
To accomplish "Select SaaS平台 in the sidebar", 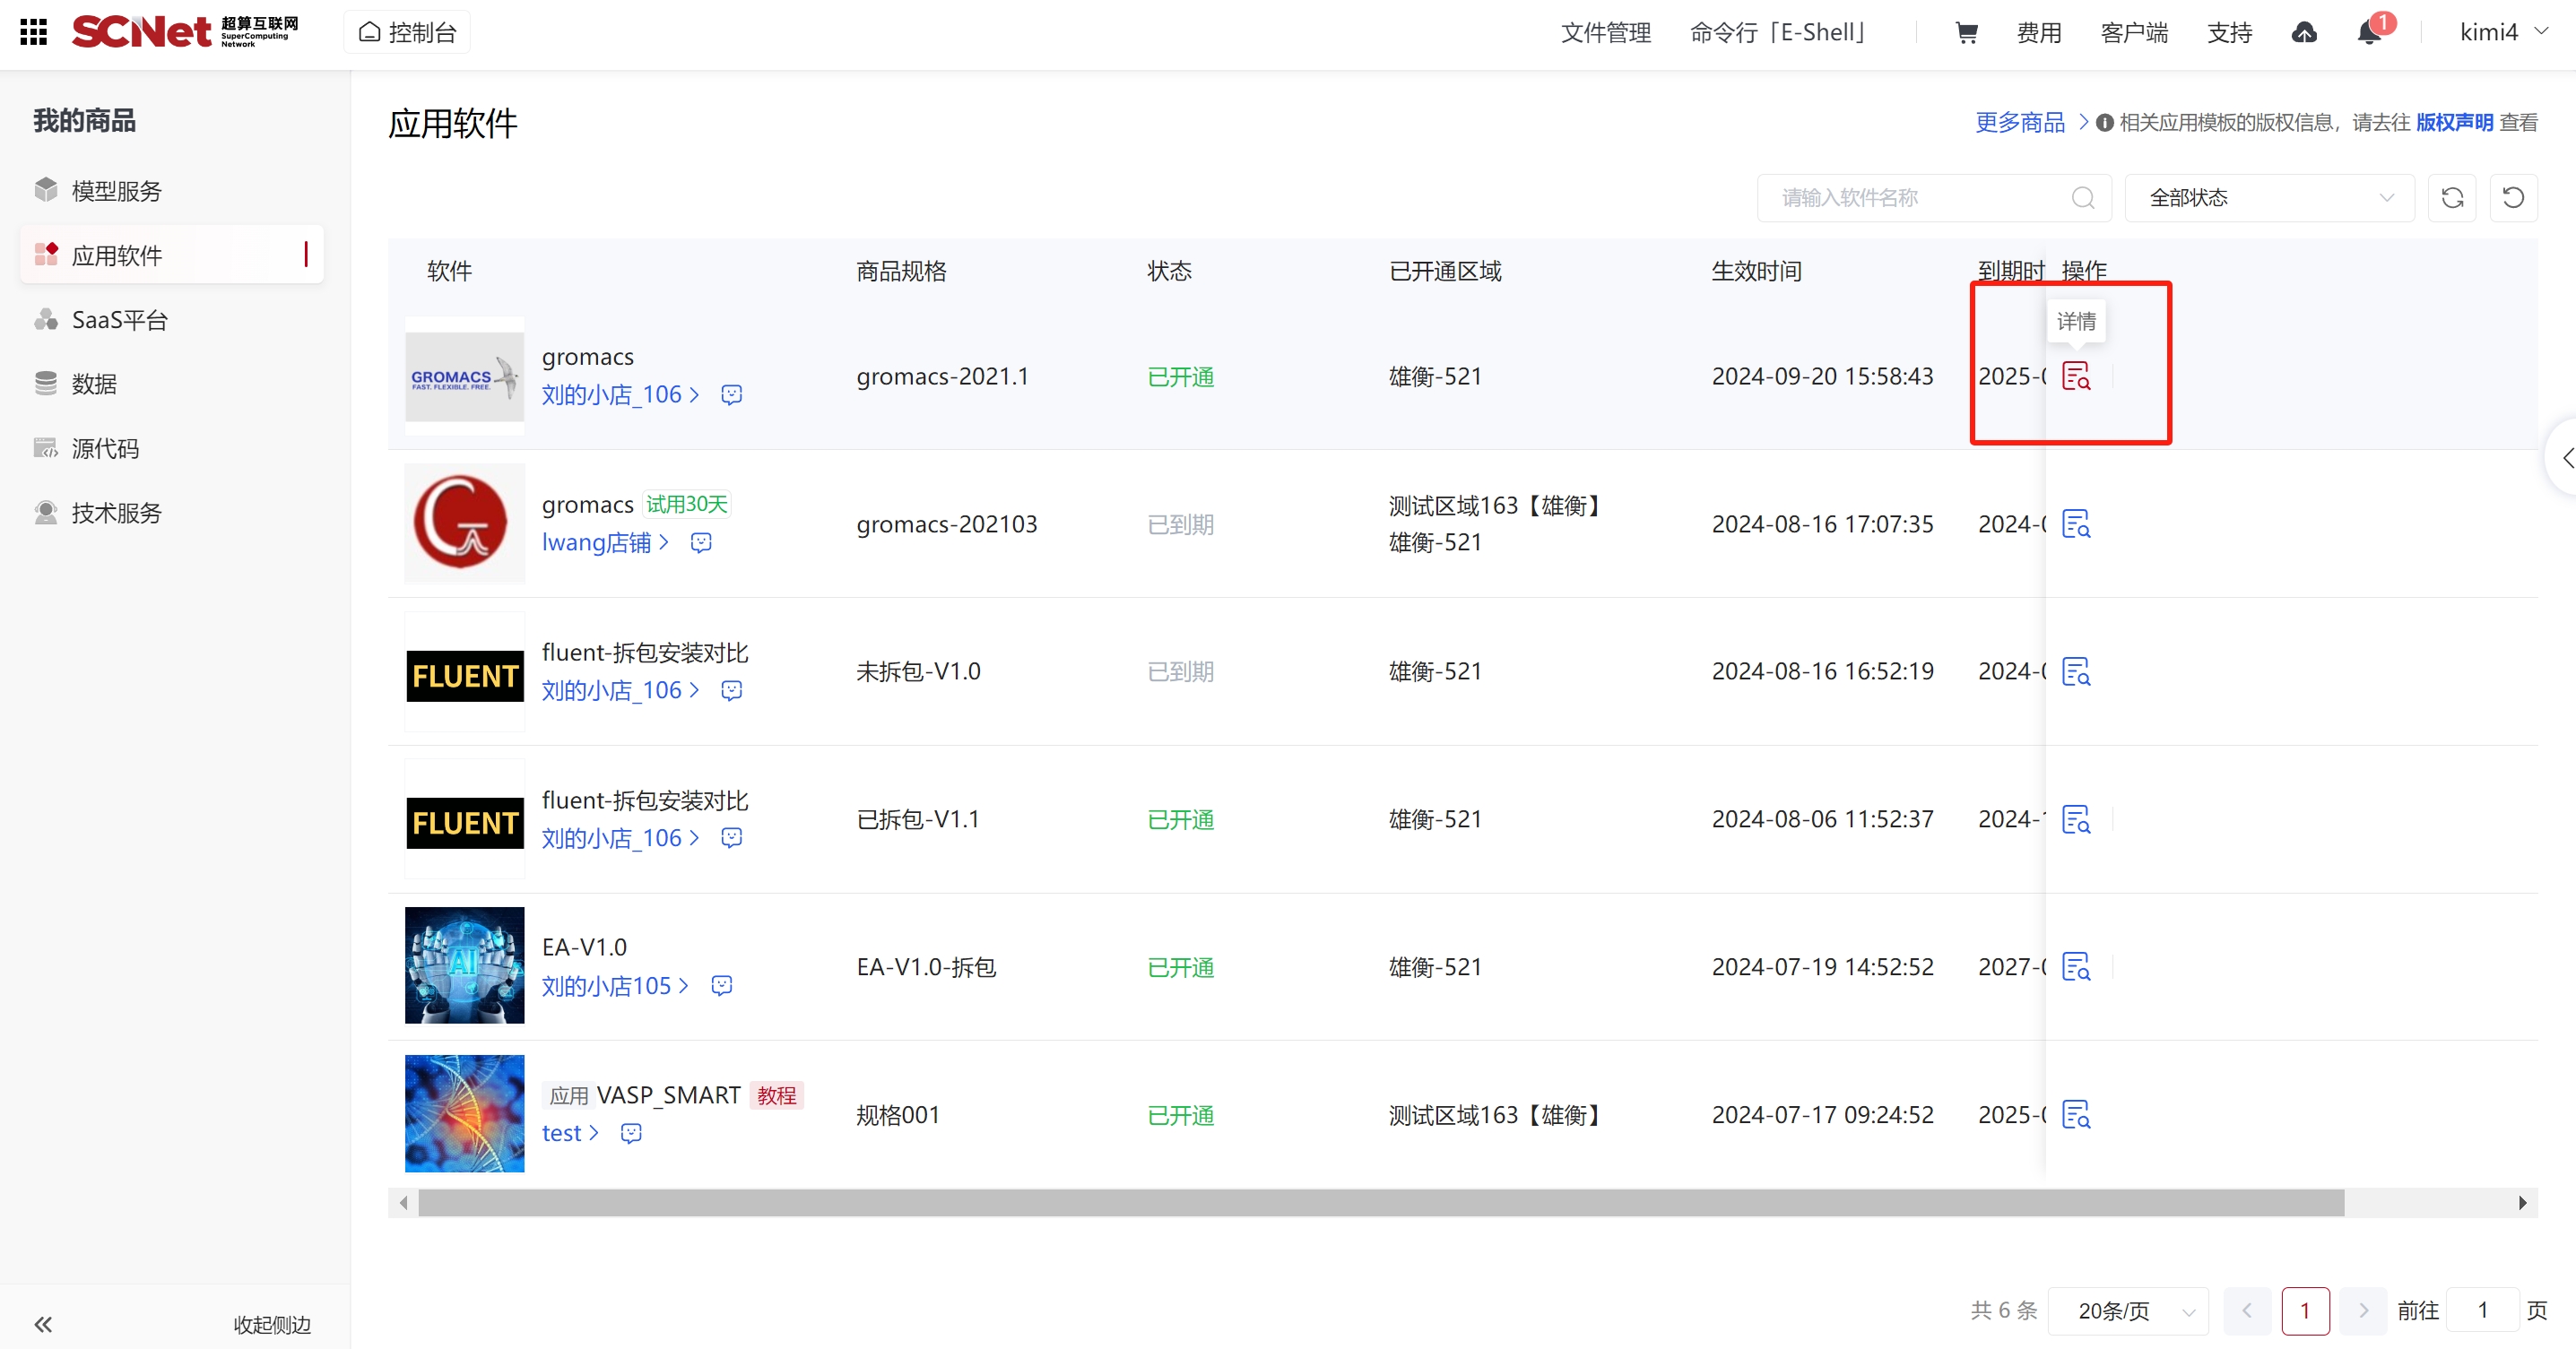I will point(119,320).
